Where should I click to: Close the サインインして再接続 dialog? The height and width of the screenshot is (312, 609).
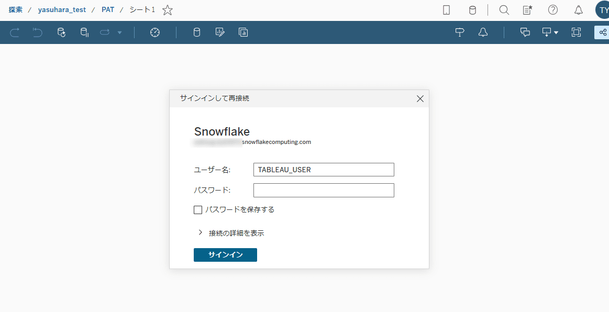point(420,99)
